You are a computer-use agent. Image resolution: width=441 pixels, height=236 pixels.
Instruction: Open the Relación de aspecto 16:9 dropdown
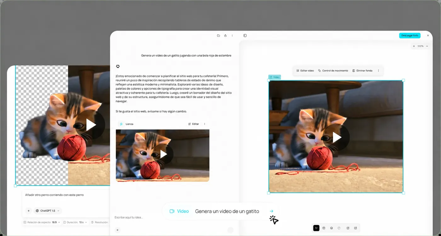(x=42, y=222)
